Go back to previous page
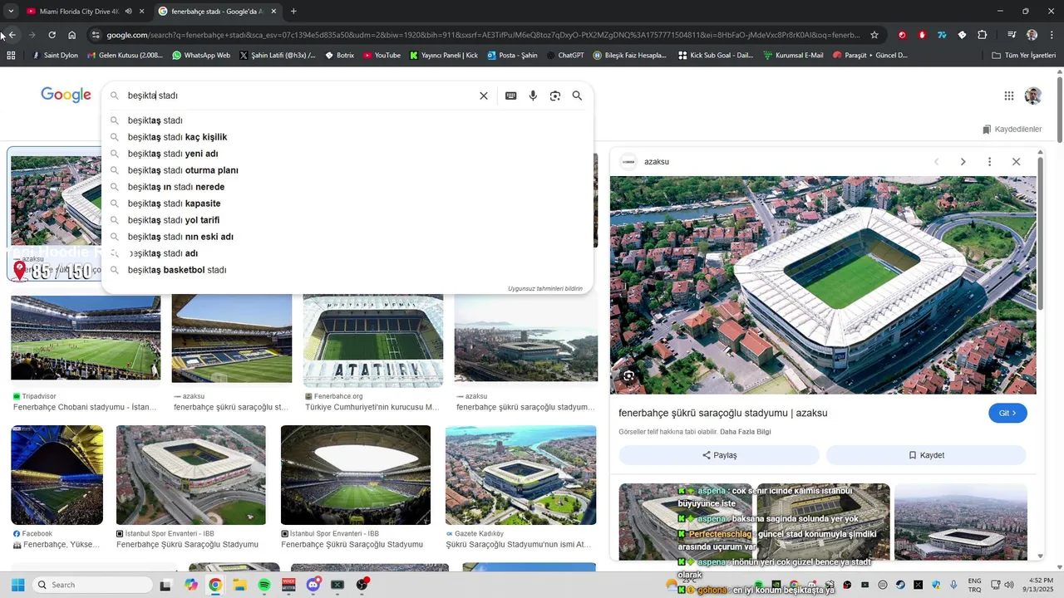The width and height of the screenshot is (1064, 598). (x=12, y=35)
